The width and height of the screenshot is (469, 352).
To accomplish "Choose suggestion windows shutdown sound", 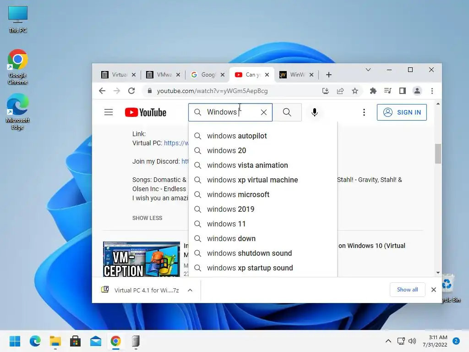I will pos(263,253).
